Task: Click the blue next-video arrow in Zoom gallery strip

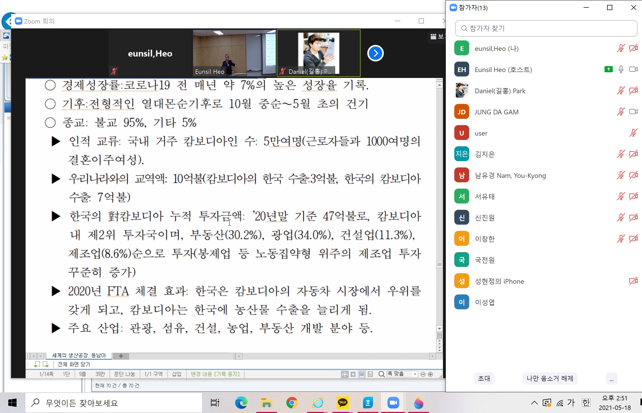Action: (375, 53)
